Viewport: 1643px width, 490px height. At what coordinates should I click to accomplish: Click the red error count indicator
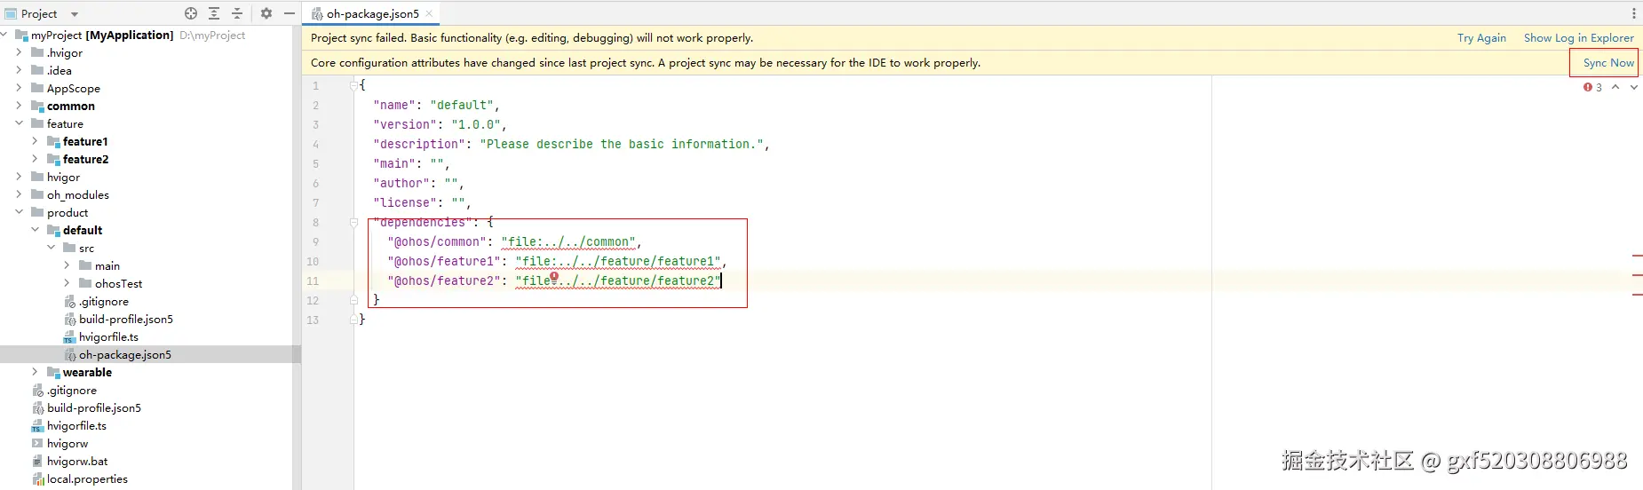click(x=1592, y=87)
